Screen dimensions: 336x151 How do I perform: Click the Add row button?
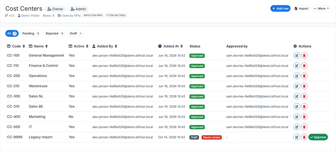click(280, 9)
